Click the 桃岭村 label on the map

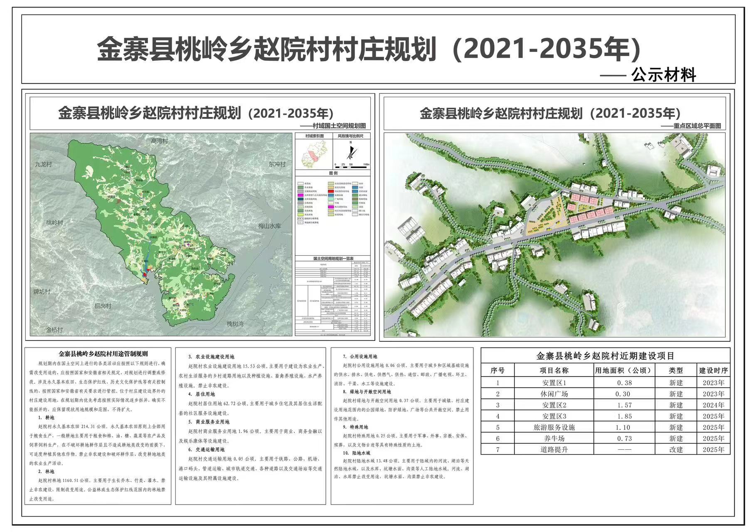coord(54,223)
